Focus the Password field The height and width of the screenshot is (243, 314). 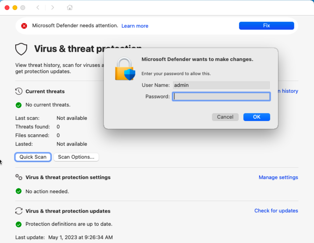[x=221, y=96]
